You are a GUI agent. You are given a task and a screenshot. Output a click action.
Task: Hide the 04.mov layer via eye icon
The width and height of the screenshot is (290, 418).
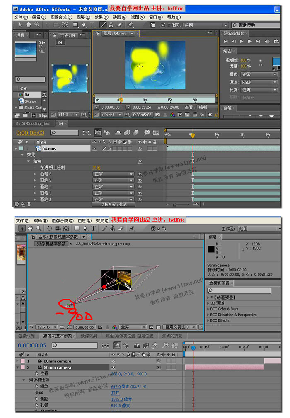(140, 149)
